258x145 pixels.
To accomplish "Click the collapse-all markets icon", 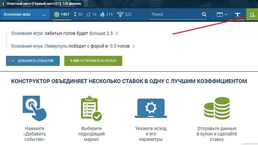I will [237, 15].
